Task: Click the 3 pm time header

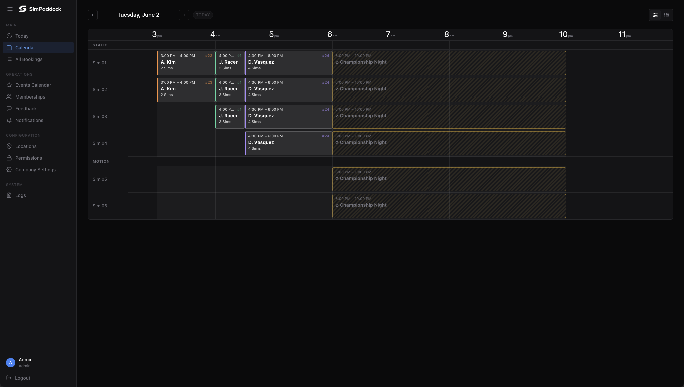Action: pos(157,34)
